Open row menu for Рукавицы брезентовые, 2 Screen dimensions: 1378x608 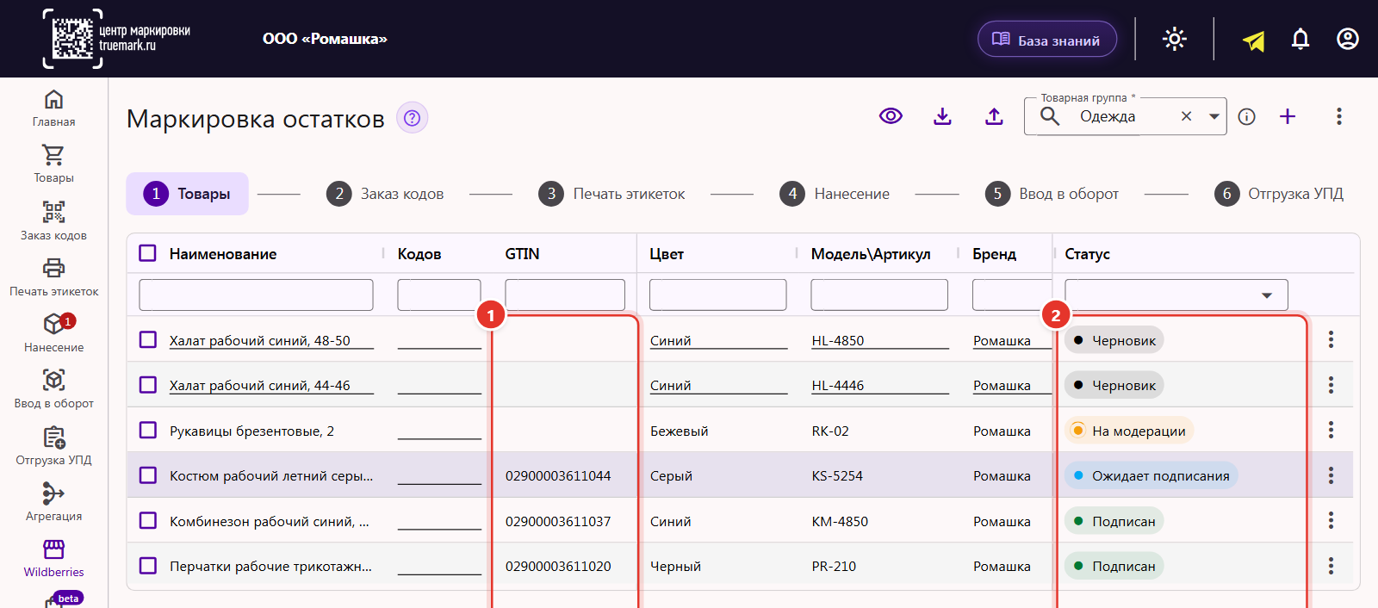click(1331, 431)
